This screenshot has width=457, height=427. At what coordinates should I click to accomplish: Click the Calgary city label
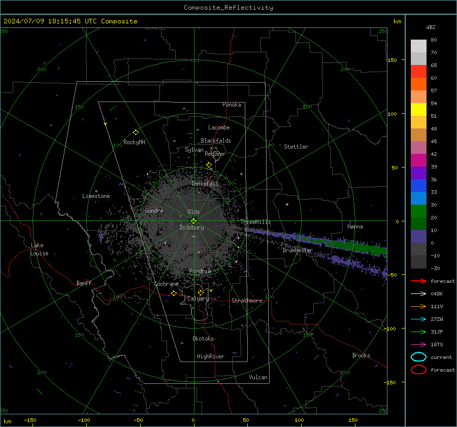click(198, 299)
